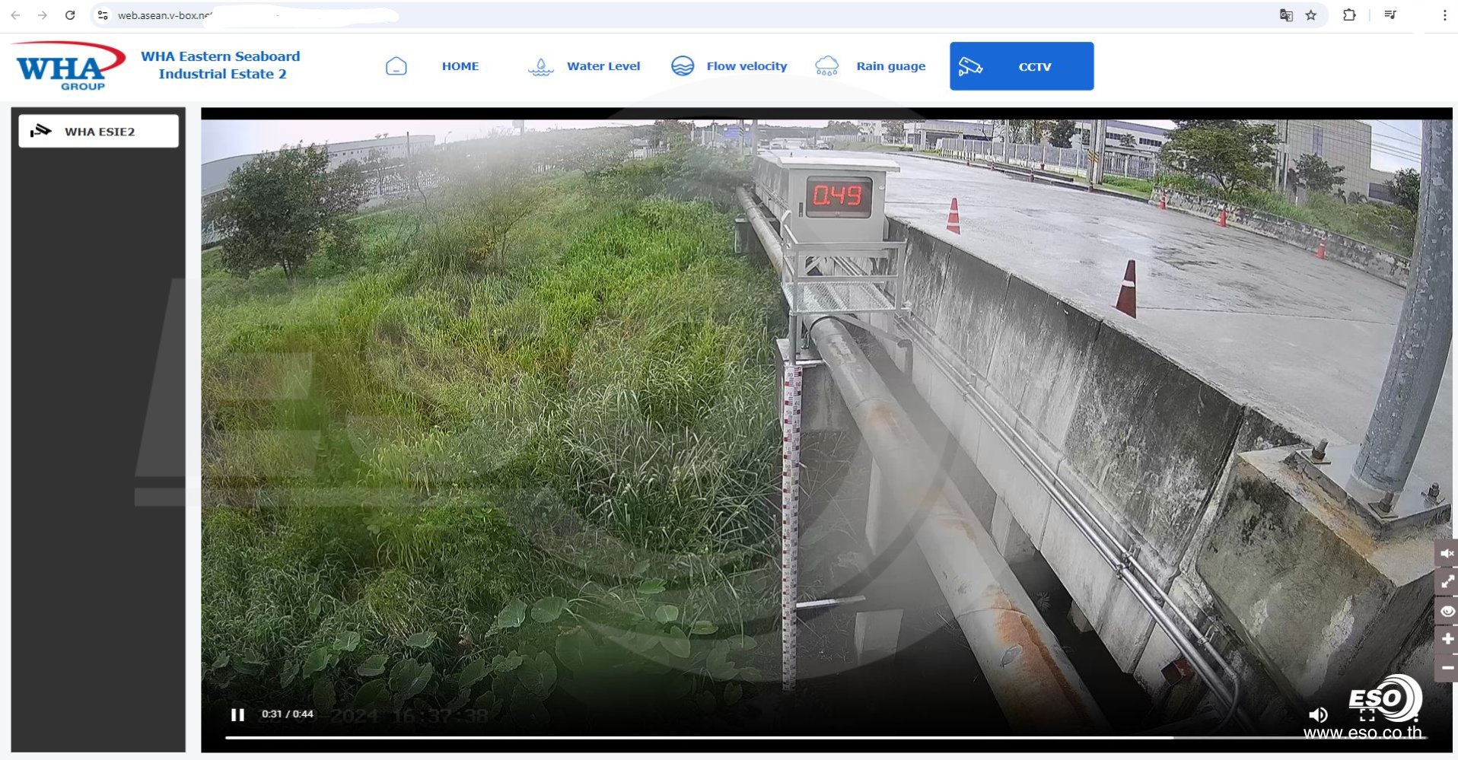Click the video progress bar
This screenshot has width=1458, height=760.
pos(685,736)
